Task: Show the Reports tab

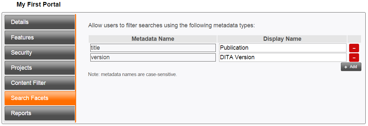Action: [40, 113]
